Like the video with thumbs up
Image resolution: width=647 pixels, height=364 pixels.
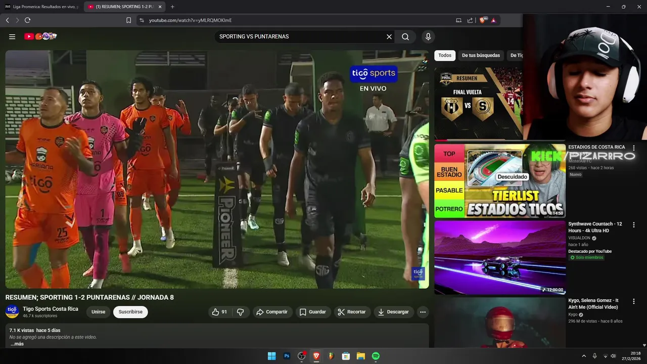click(220, 312)
